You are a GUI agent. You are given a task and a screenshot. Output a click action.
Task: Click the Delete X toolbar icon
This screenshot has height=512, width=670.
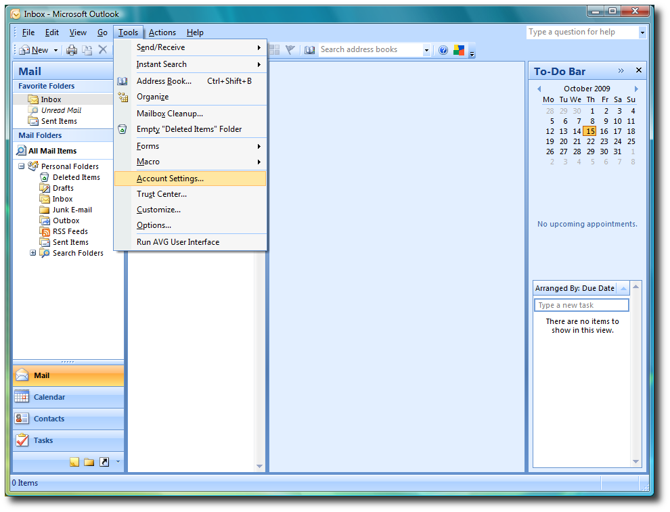click(x=103, y=50)
